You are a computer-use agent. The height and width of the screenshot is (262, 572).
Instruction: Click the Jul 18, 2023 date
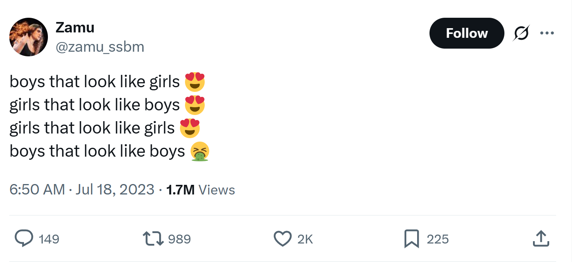point(115,190)
